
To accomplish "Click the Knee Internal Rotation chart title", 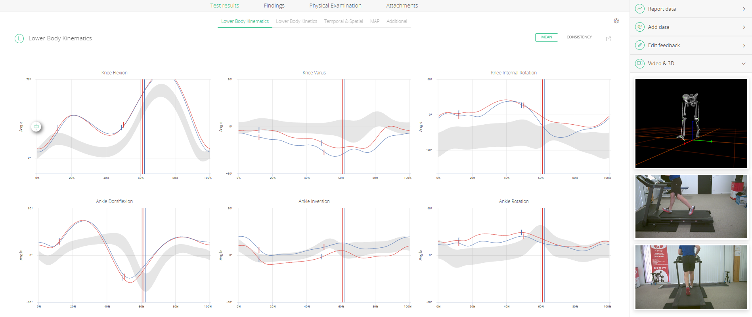I will tap(514, 73).
